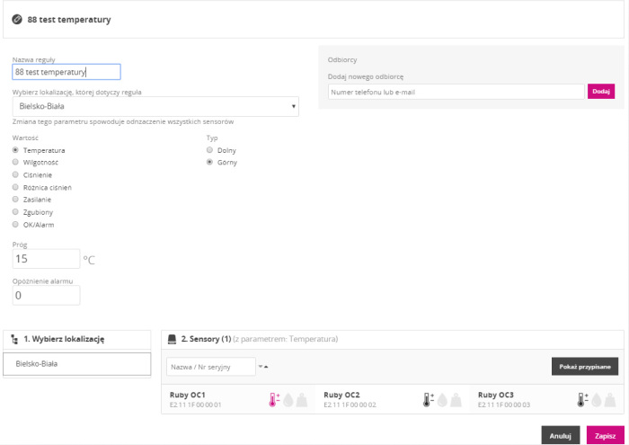The image size is (629, 445).
Task: Click the 1. Wybierz lokalizację heading
Action: (x=64, y=339)
